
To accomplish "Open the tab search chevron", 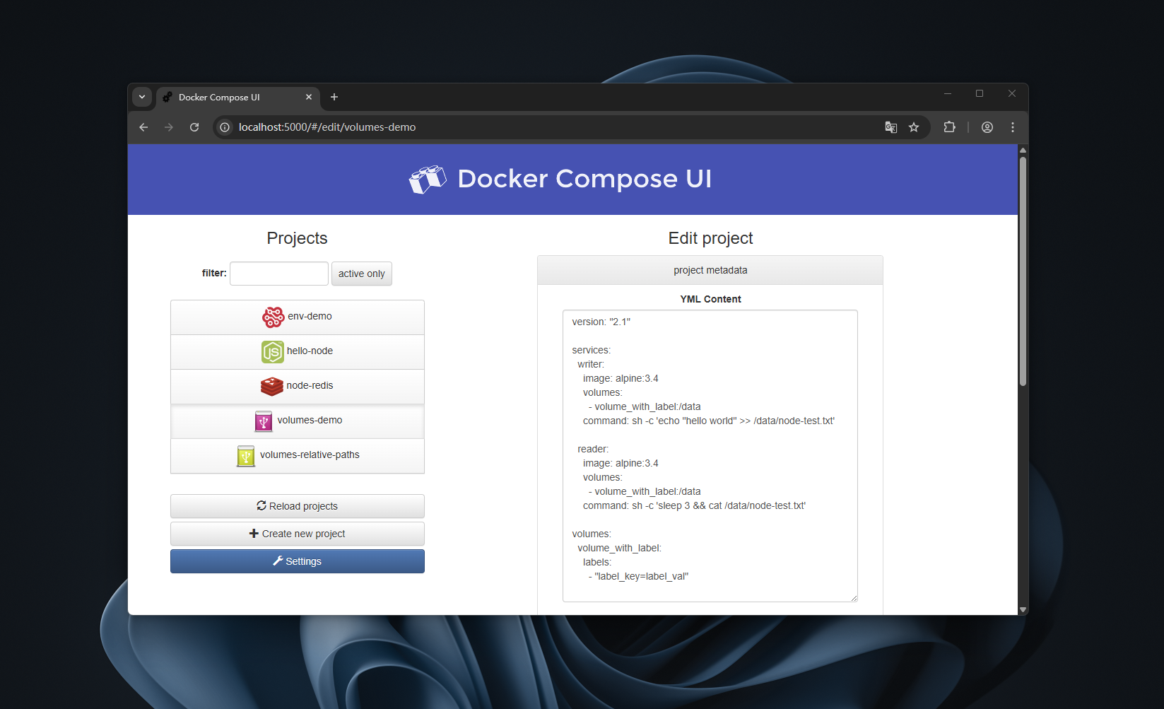I will (142, 97).
